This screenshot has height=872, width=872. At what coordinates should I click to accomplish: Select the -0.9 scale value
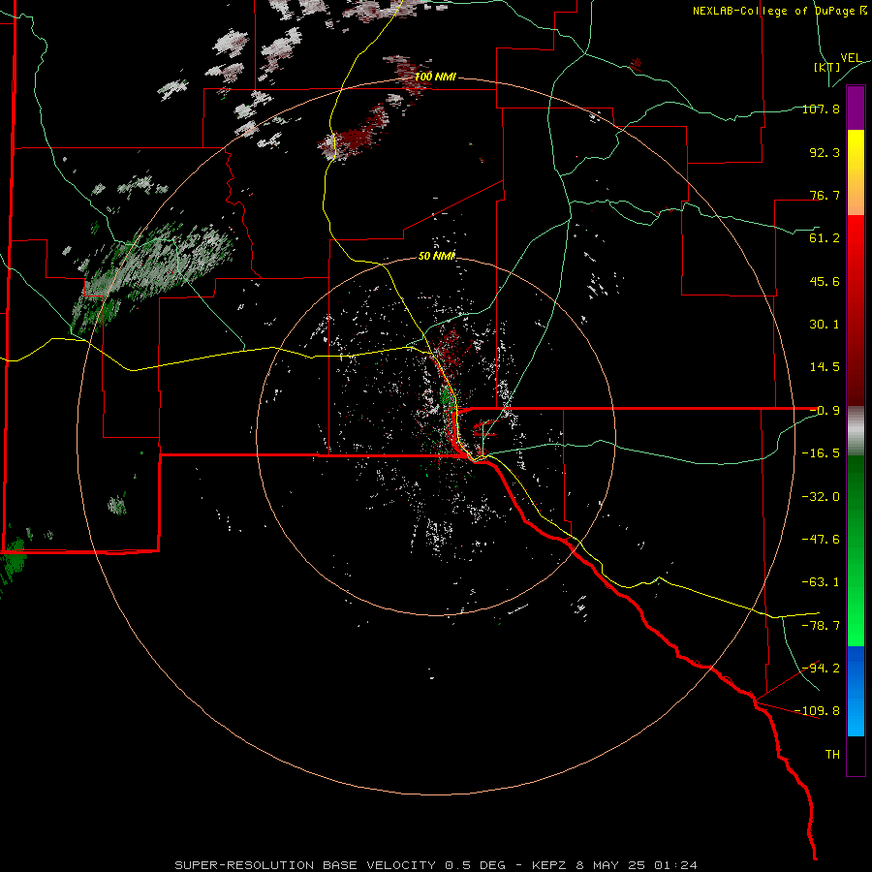[x=825, y=411]
